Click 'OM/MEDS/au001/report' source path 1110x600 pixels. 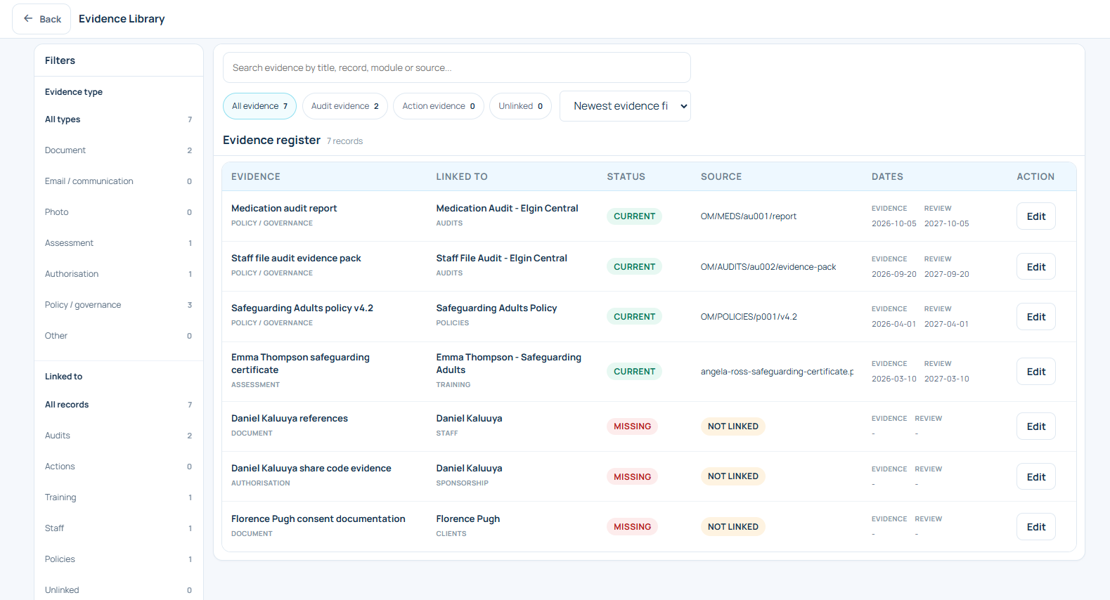pos(749,216)
